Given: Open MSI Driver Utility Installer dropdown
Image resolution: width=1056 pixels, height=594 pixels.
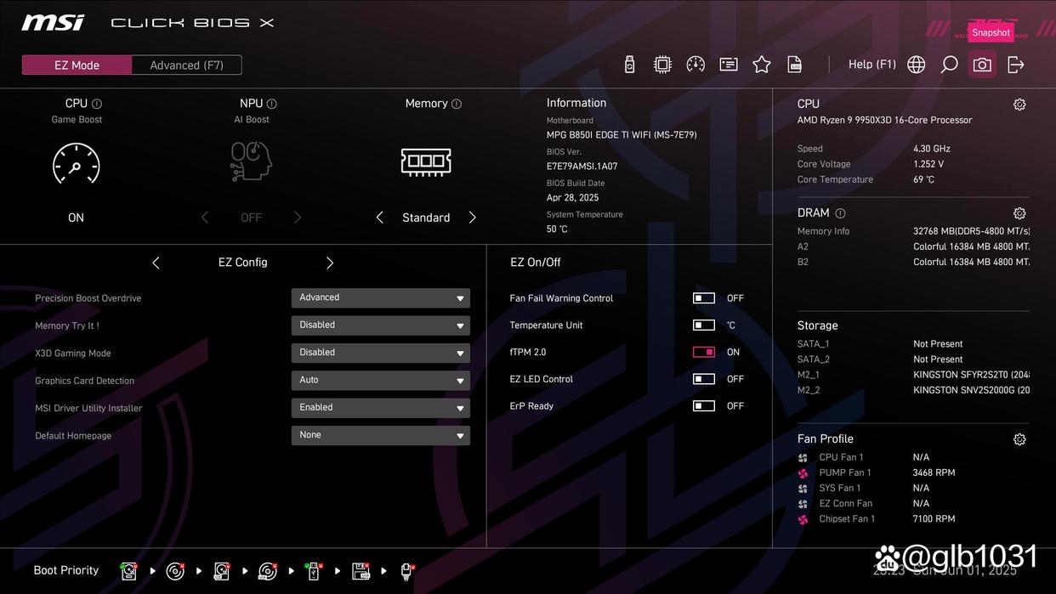Looking at the screenshot, I should 381,408.
